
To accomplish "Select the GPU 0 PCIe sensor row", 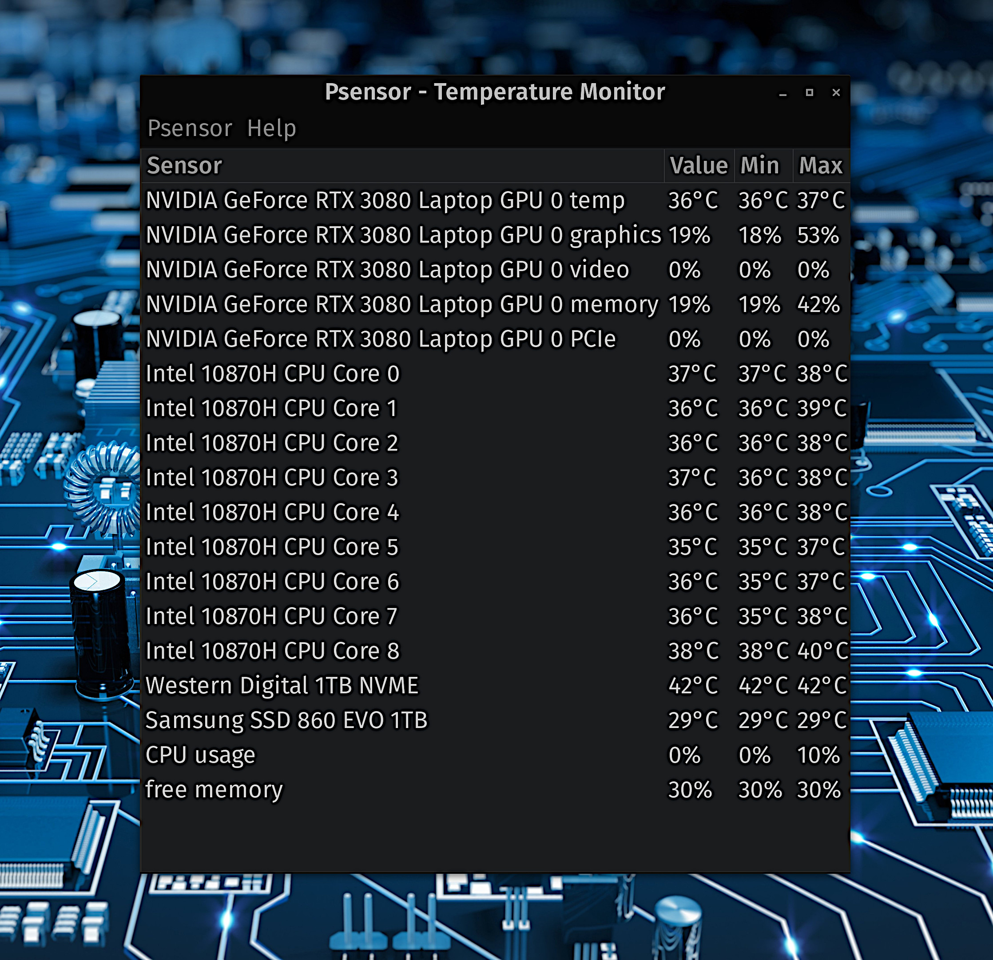I will [495, 339].
